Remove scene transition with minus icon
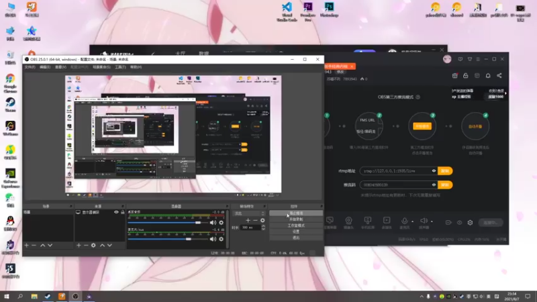This screenshot has width=537, height=302. tap(255, 221)
